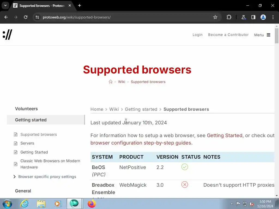This screenshot has width=279, height=209.
Task: Click the browser forward arrow
Action: [x=16, y=17]
